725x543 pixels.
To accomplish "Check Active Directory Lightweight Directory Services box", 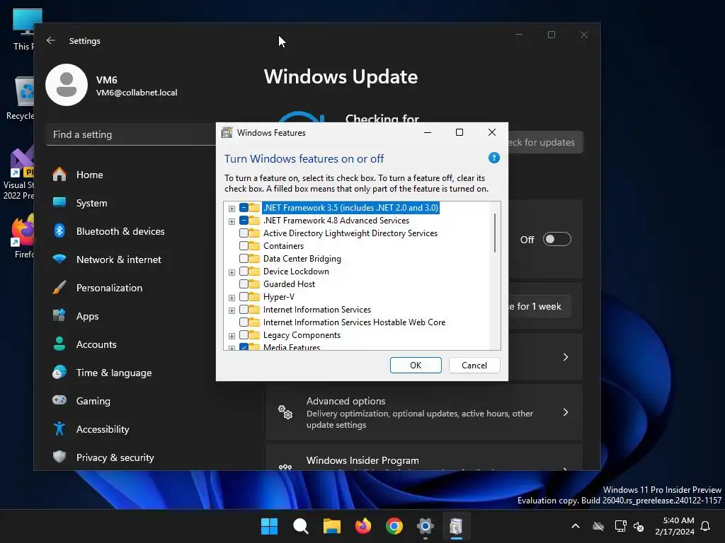I will 244,233.
